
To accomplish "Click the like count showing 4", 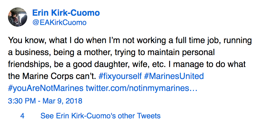I will tap(22, 116).
